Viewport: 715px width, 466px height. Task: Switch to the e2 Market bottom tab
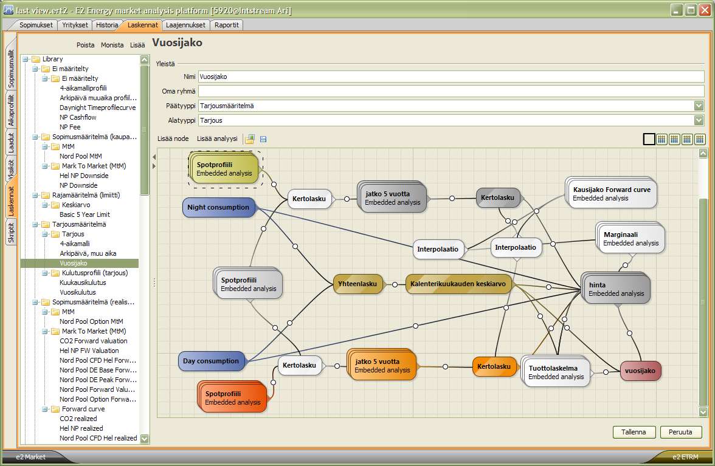(x=30, y=457)
